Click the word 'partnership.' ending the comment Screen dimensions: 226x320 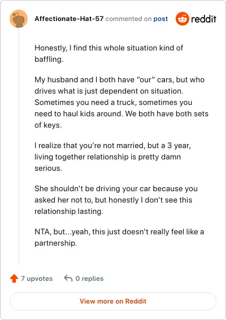(x=56, y=243)
